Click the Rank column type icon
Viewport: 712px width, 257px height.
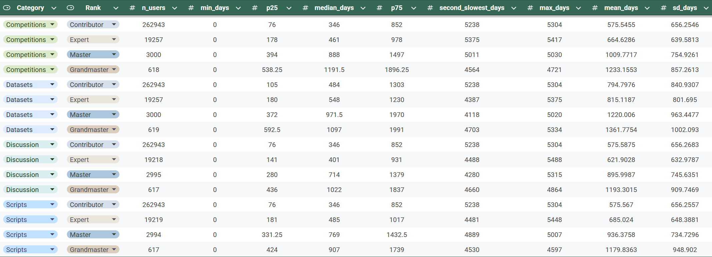pyautogui.click(x=70, y=8)
